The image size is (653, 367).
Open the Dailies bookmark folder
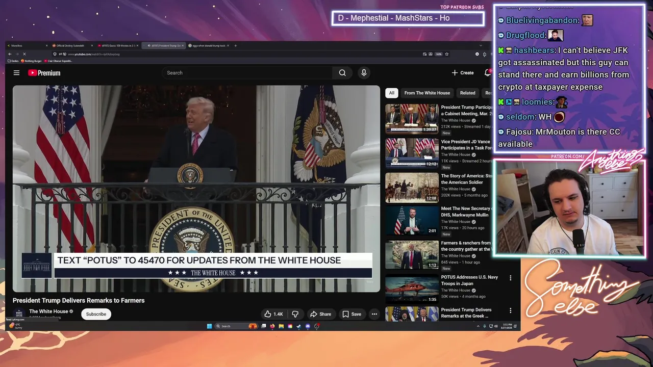pos(13,61)
